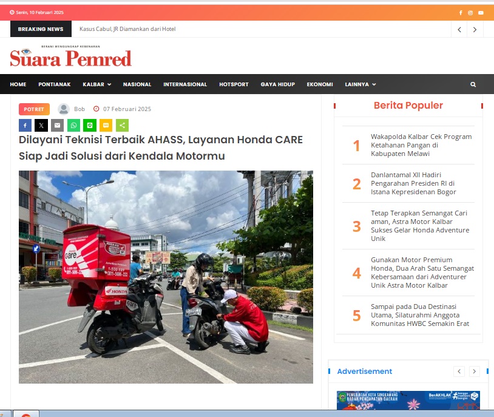Share article on Facebook
494x417 pixels.
click(x=25, y=126)
